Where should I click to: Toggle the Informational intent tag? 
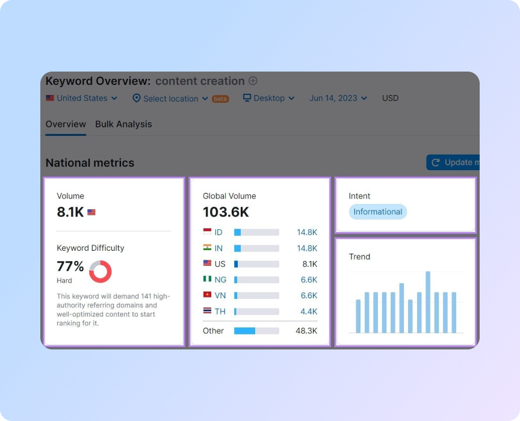tap(377, 212)
